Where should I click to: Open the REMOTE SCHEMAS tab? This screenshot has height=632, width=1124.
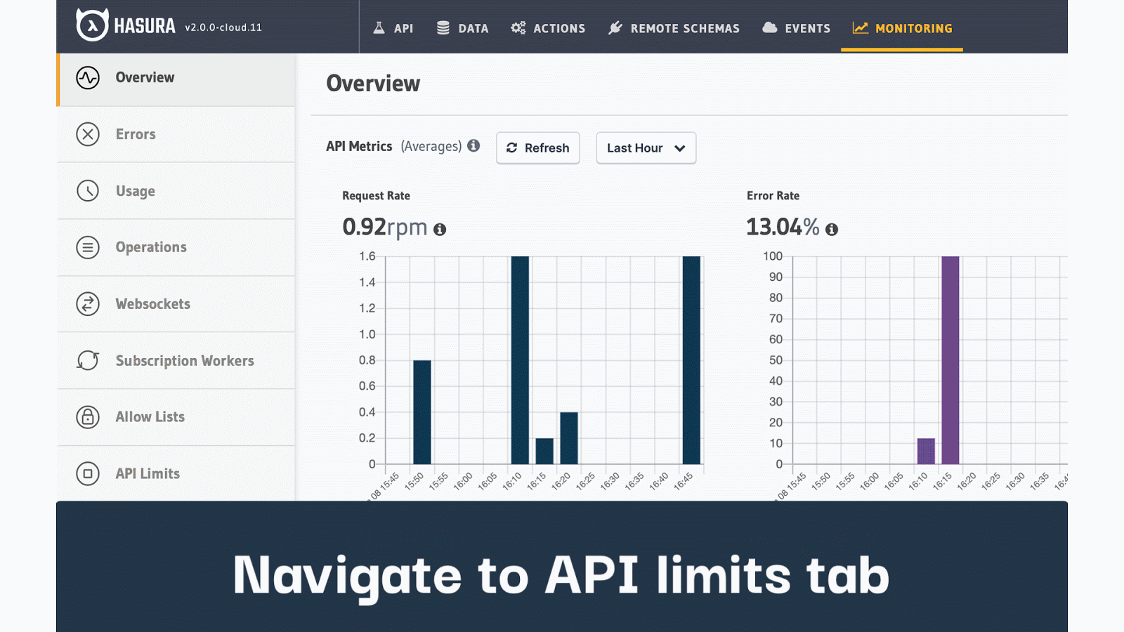tap(674, 28)
